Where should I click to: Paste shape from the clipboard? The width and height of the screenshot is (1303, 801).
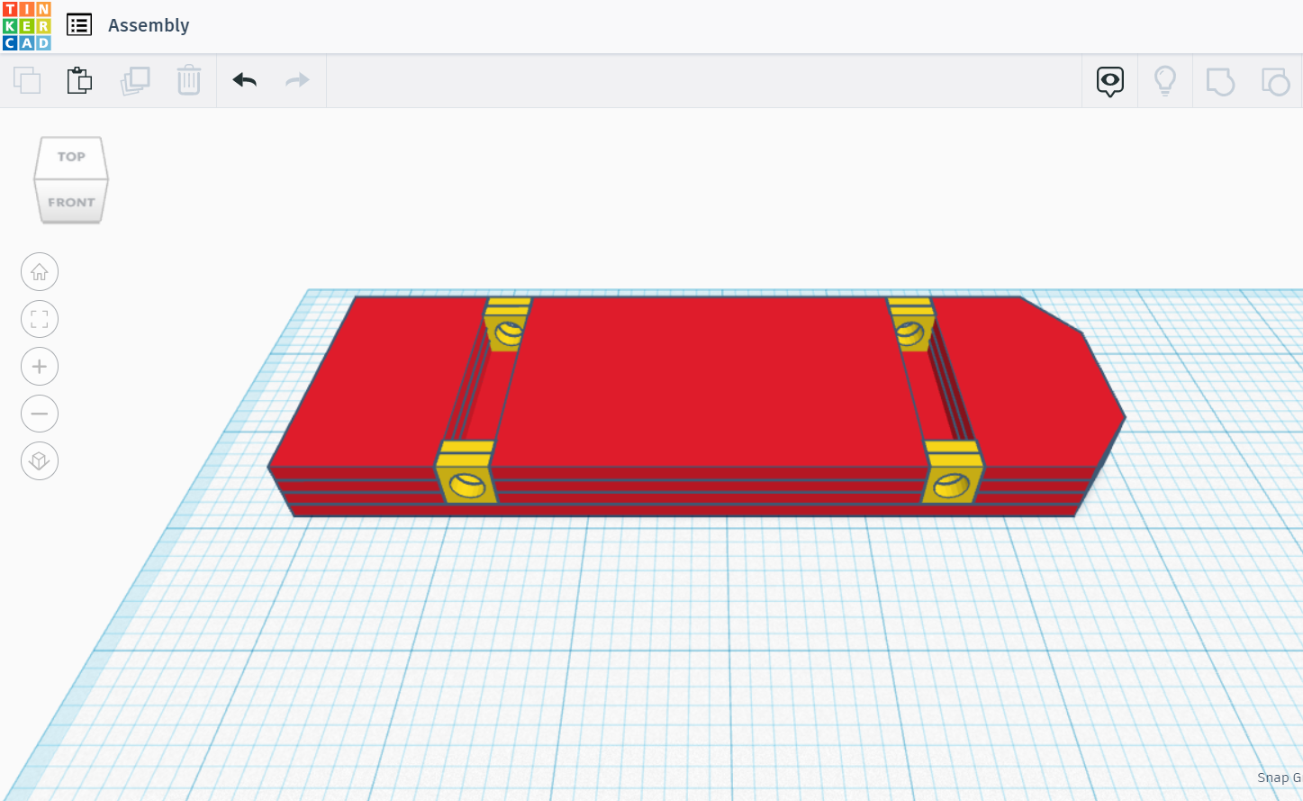79,80
